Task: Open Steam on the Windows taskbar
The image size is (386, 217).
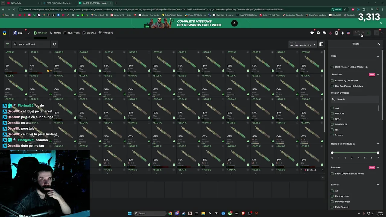Action: click(183, 213)
